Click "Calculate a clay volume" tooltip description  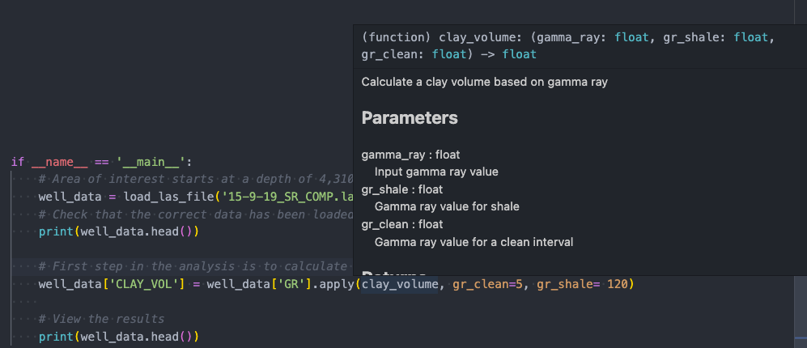[484, 82]
